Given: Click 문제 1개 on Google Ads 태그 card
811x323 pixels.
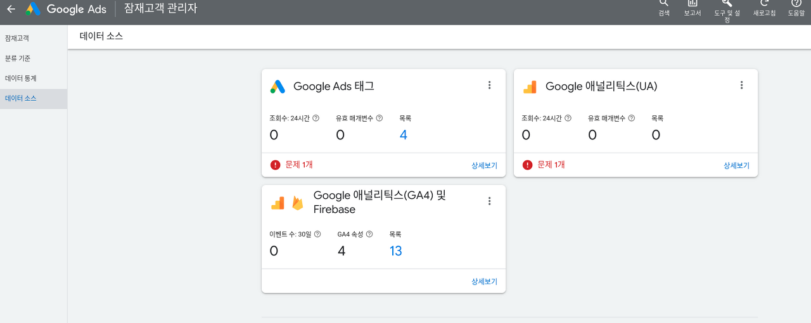Looking at the screenshot, I should [x=299, y=165].
